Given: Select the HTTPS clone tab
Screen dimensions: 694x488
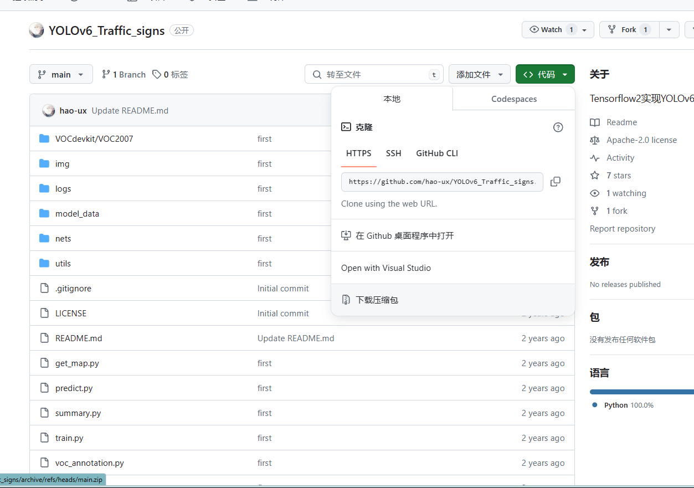Looking at the screenshot, I should (x=359, y=153).
